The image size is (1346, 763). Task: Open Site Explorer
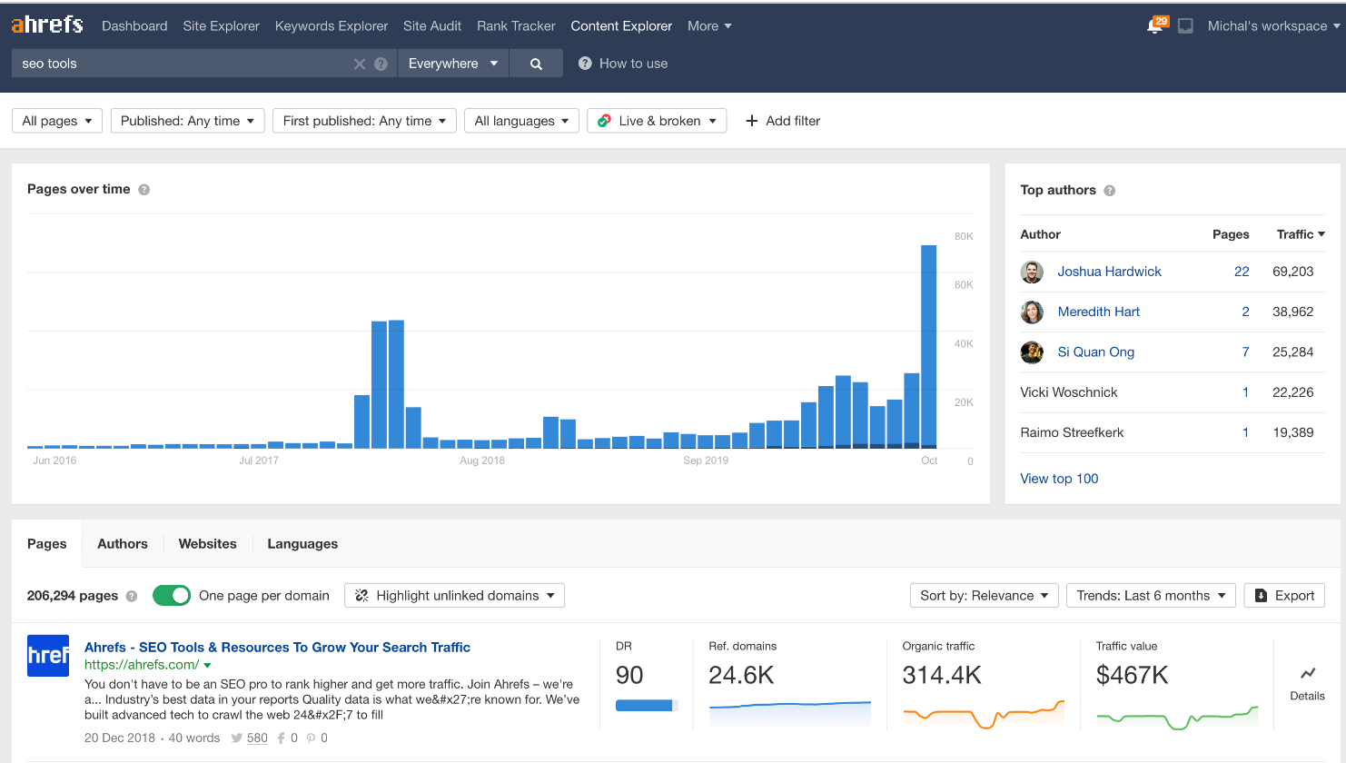point(221,26)
